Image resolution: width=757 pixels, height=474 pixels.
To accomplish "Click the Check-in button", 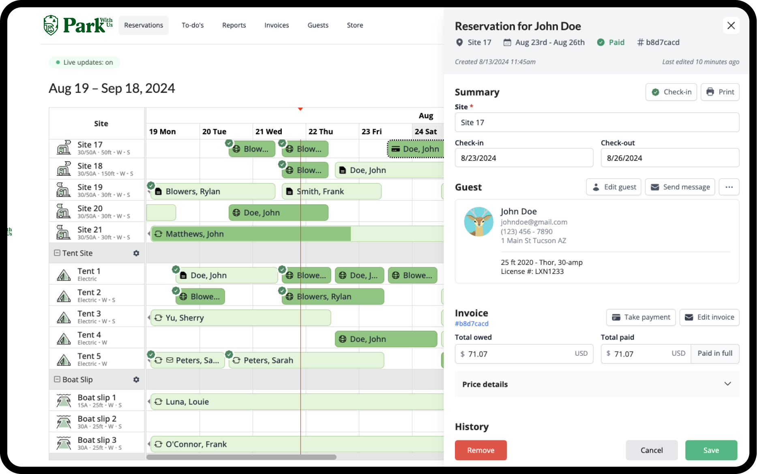I will 671,92.
